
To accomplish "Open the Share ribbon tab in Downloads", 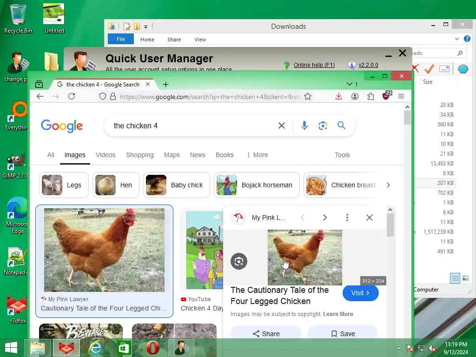I will 174,40.
